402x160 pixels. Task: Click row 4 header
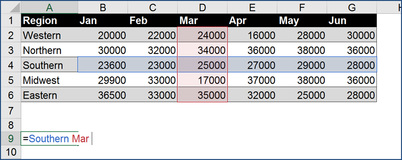tap(11, 65)
